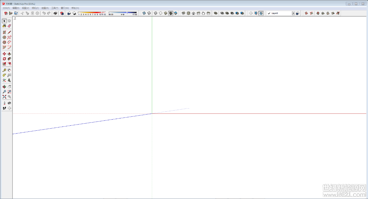Select the Paint Bucket tool

point(4,26)
